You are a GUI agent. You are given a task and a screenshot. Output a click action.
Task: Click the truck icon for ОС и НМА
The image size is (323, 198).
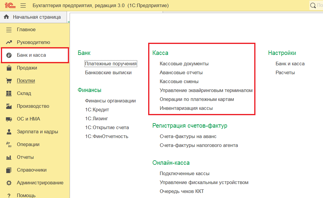click(9, 119)
